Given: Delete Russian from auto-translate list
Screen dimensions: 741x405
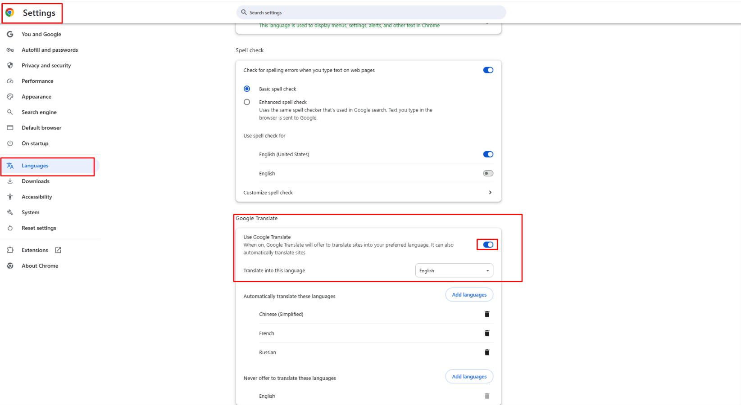Looking at the screenshot, I should point(487,352).
